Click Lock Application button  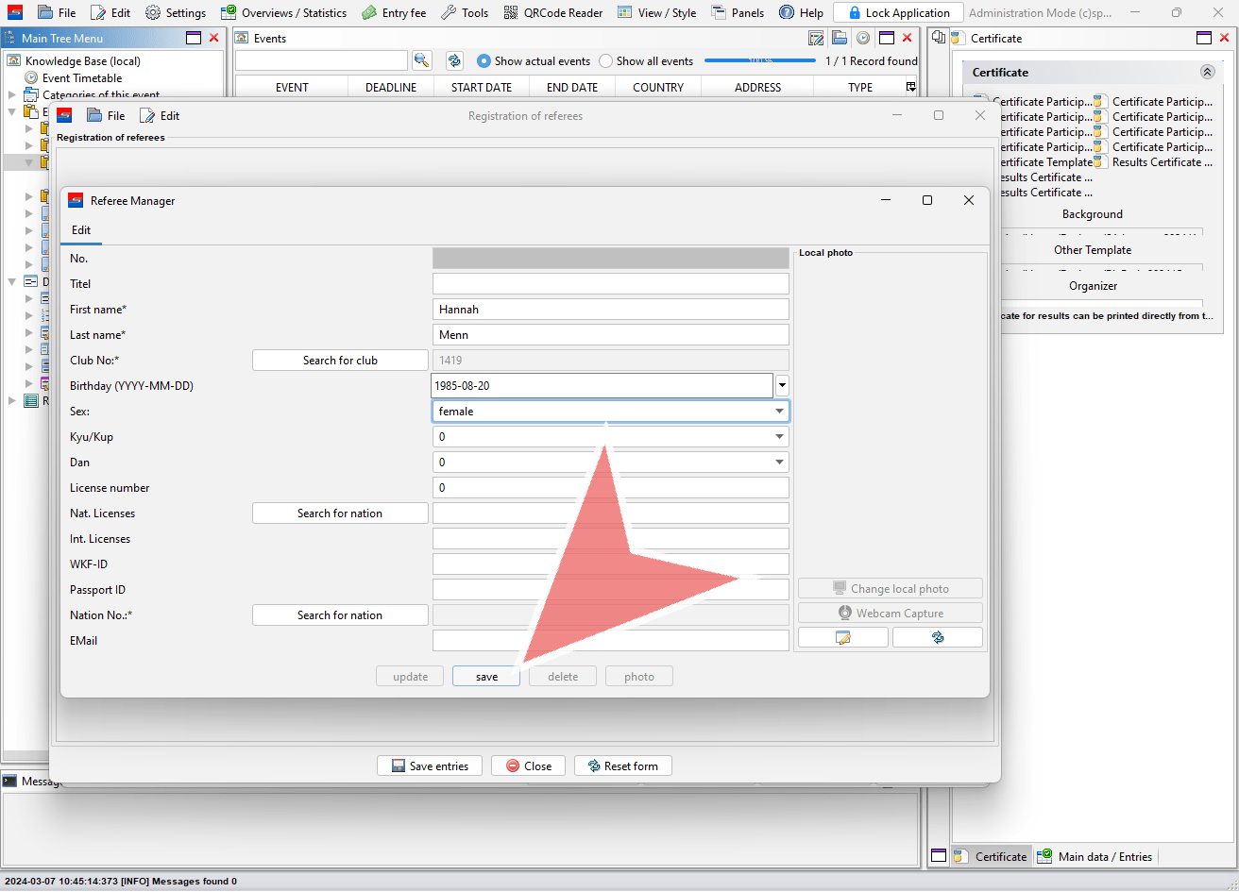(898, 13)
